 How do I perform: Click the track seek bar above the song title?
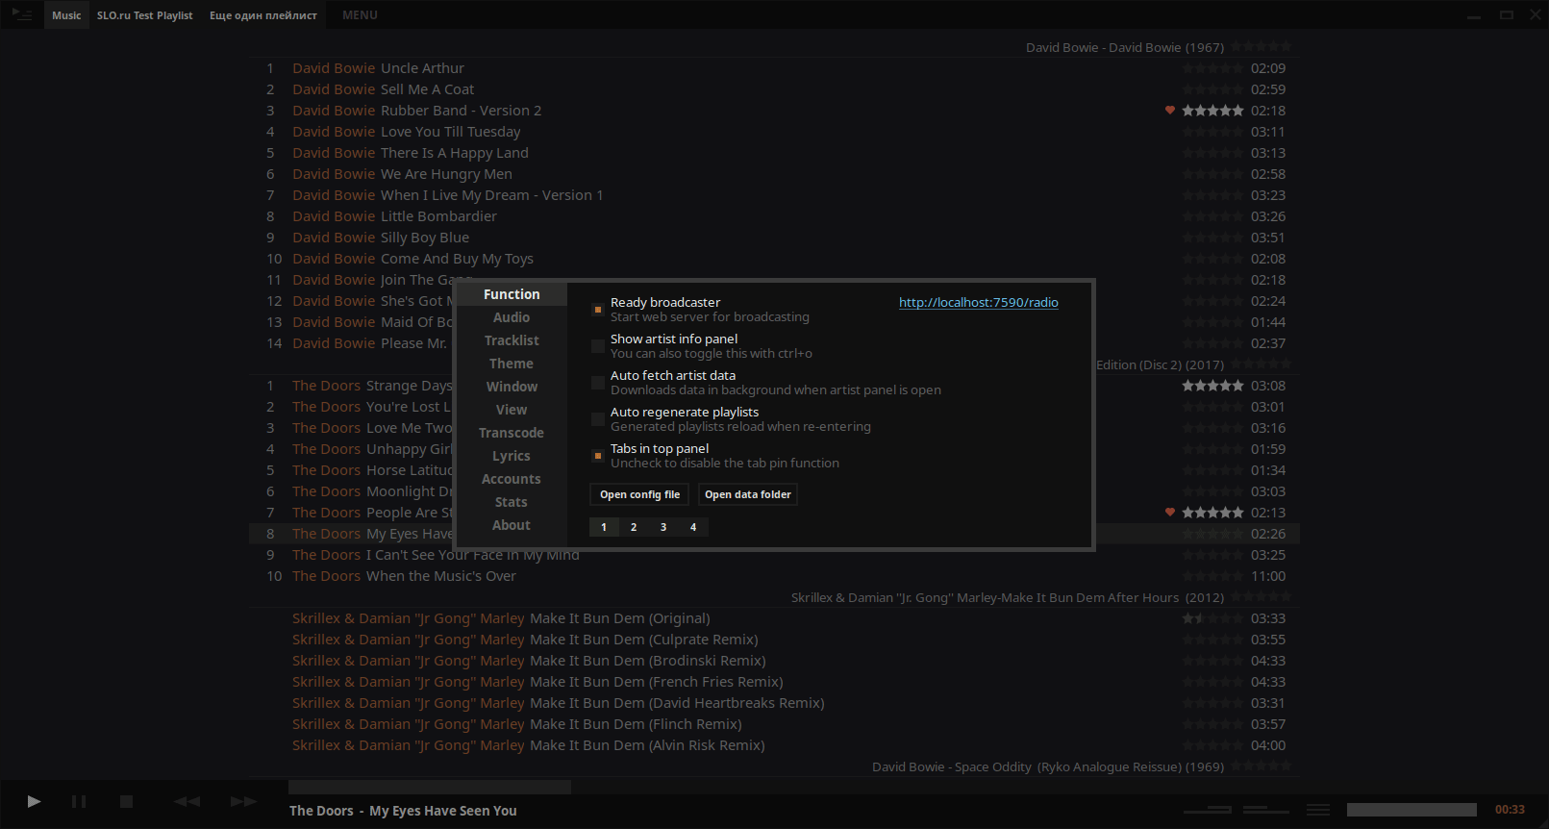click(x=431, y=787)
